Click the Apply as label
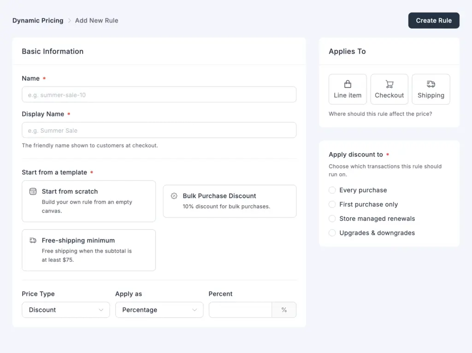Screen dimensions: 472x353 click(129, 294)
